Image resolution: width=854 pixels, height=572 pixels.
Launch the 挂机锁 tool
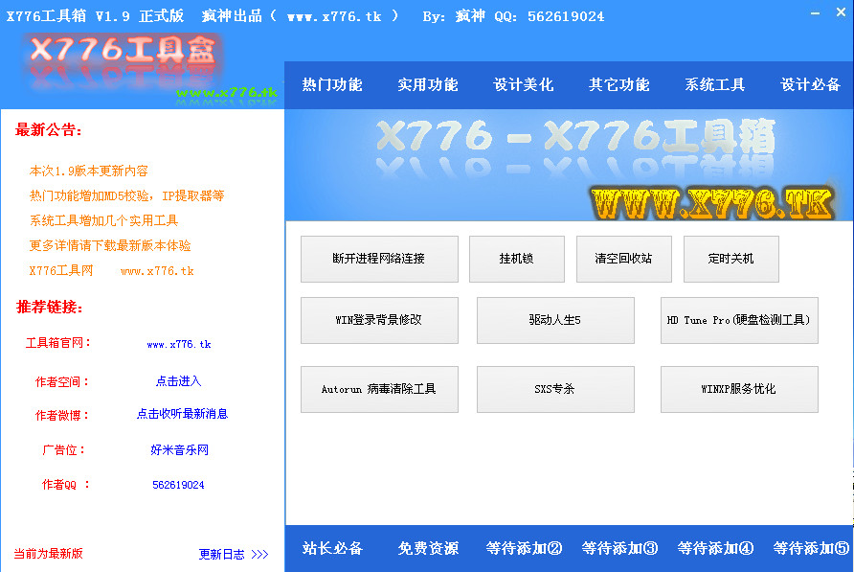pyautogui.click(x=516, y=259)
